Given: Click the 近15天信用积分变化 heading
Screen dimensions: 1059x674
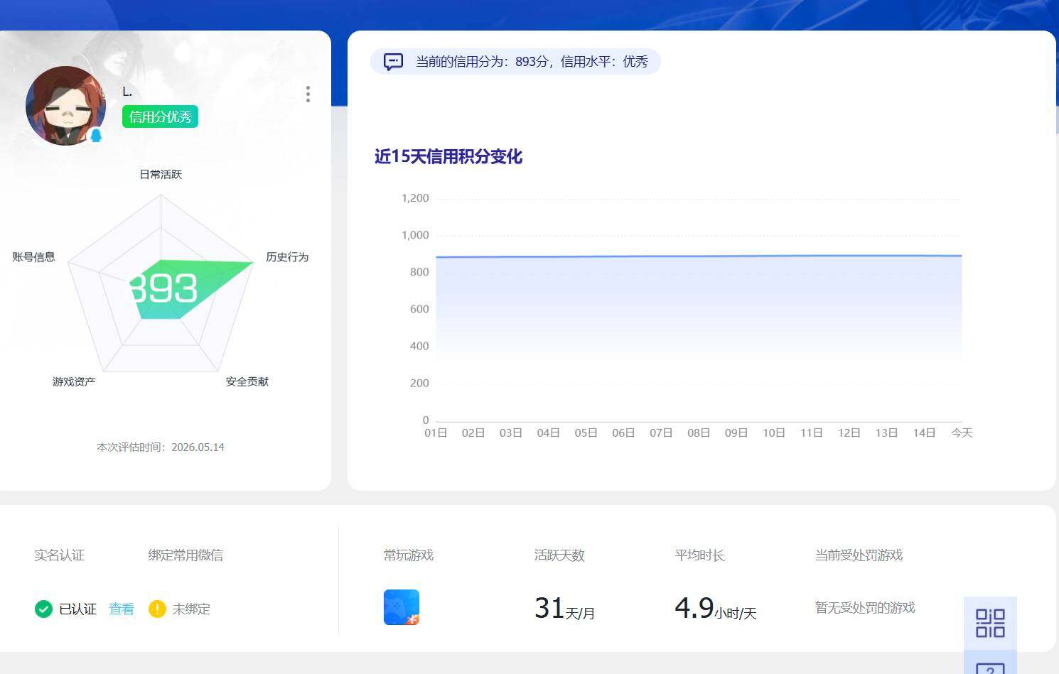Looking at the screenshot, I should 448,156.
